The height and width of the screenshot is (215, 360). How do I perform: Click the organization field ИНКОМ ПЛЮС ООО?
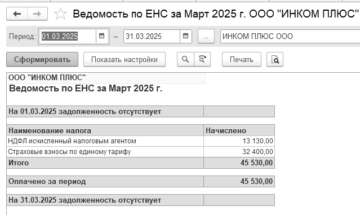click(x=290, y=36)
